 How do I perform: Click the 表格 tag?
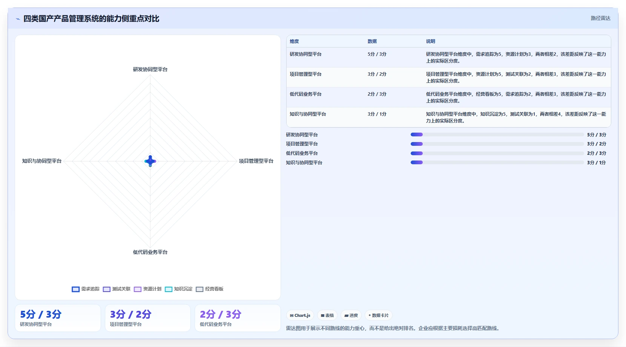[327, 315]
